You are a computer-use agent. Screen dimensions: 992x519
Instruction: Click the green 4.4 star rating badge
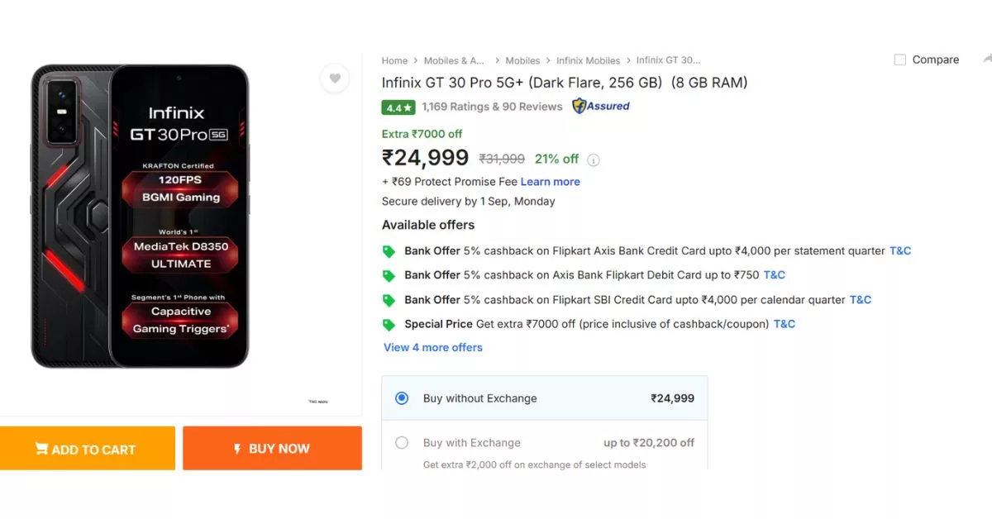398,107
